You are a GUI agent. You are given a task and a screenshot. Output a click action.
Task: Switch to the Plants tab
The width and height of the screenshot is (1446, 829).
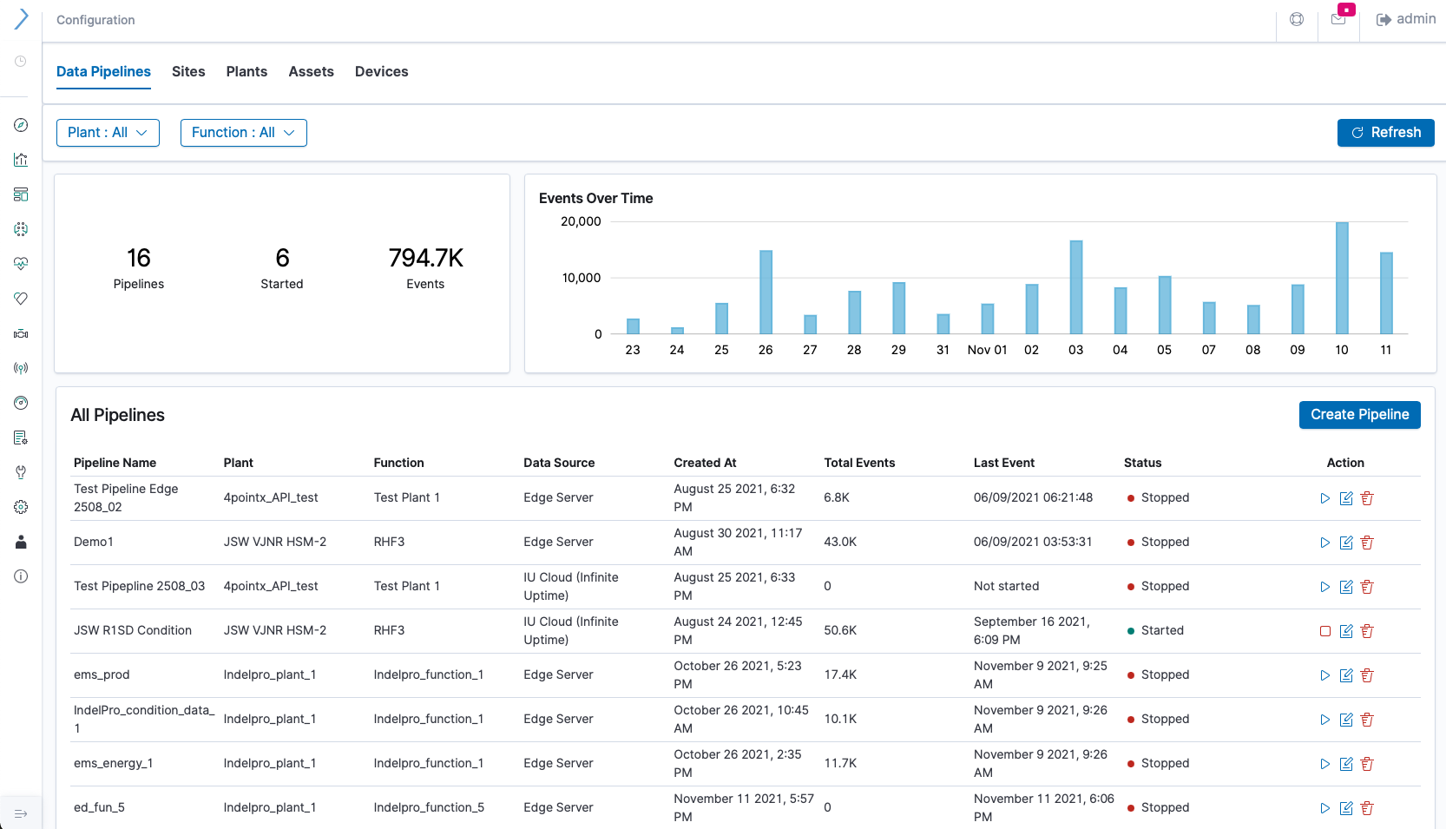pyautogui.click(x=246, y=71)
